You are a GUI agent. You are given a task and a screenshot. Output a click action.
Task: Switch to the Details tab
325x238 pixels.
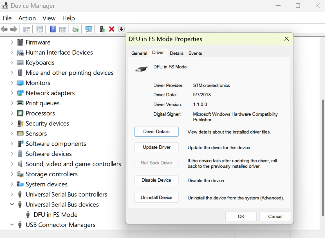177,53
